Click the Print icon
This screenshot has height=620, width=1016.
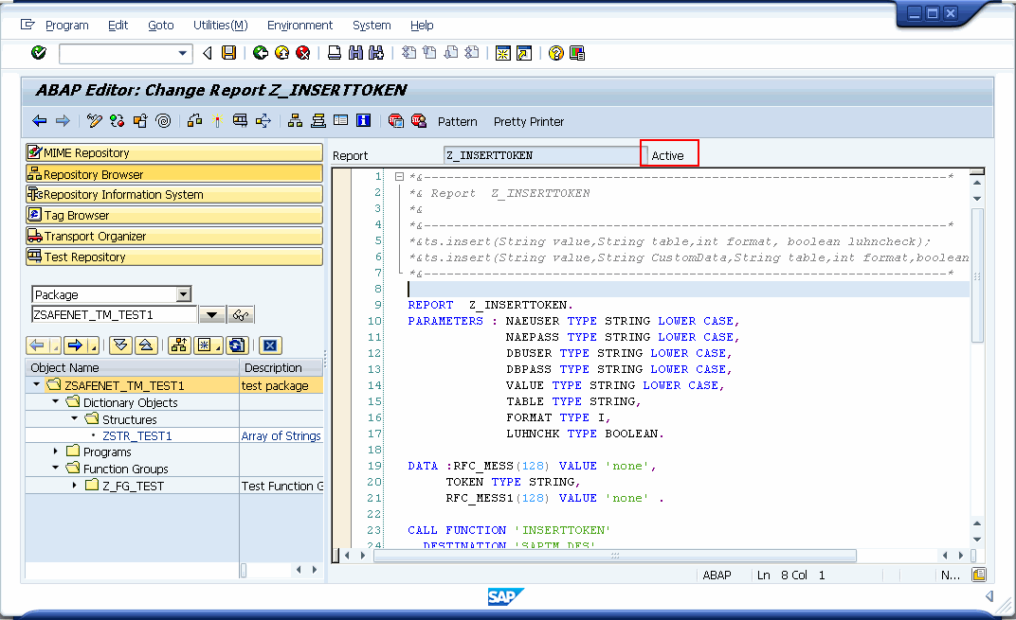click(x=335, y=53)
